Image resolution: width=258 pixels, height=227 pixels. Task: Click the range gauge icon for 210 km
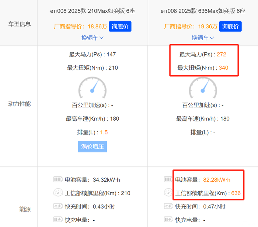pos(58,193)
